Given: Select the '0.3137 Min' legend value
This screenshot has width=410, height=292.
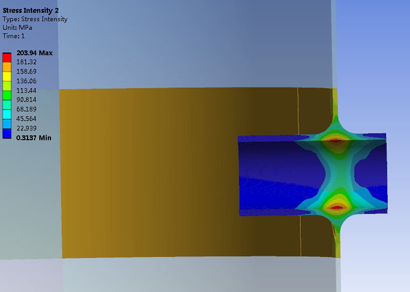Looking at the screenshot, I should (x=34, y=138).
